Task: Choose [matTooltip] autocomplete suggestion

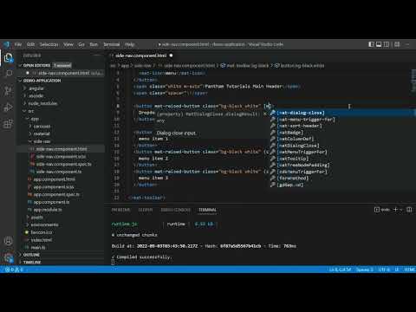Action: click(293, 159)
